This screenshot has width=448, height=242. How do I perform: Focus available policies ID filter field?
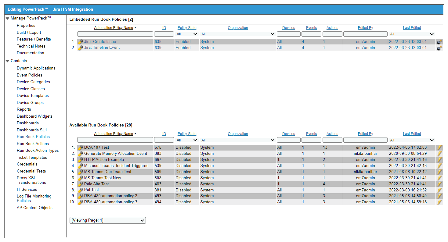point(164,140)
